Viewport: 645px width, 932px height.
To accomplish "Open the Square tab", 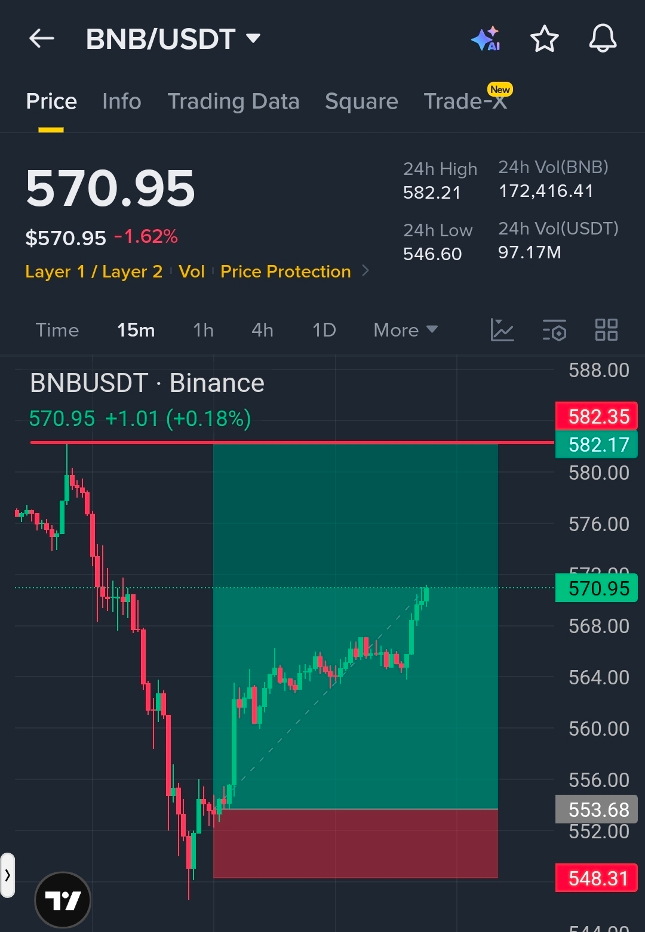I will point(361,101).
